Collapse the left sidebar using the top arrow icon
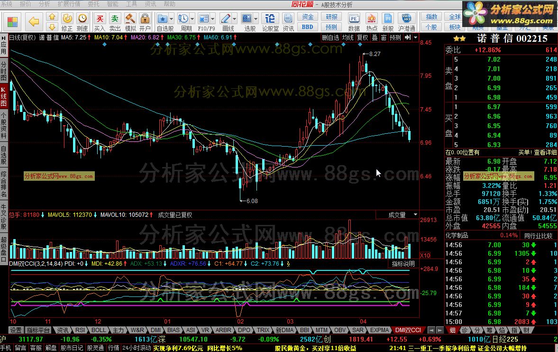 (x=4, y=37)
